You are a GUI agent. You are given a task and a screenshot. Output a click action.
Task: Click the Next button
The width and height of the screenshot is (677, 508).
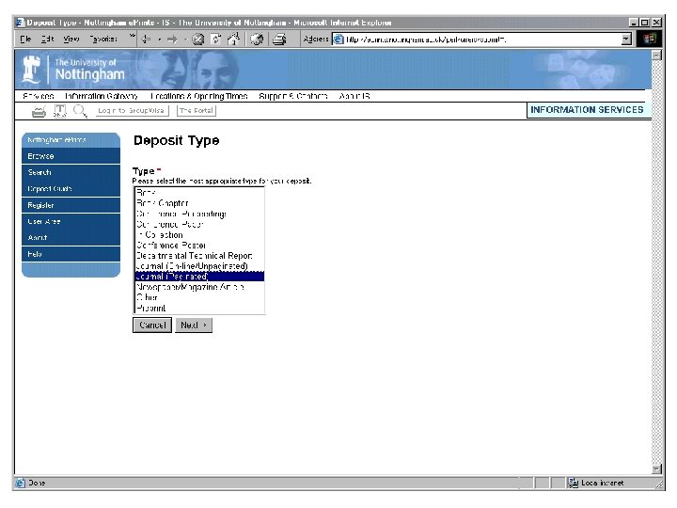(x=194, y=325)
